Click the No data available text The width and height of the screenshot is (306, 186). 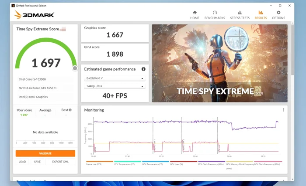45,132
